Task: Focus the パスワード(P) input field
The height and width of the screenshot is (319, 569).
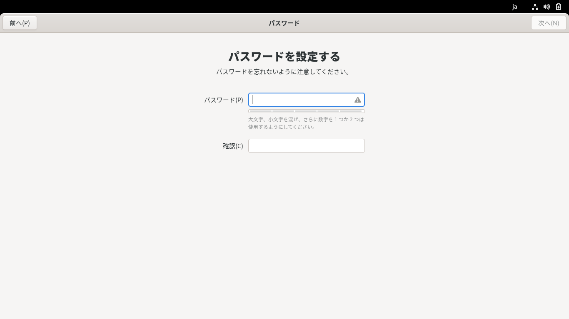Action: pos(306,100)
